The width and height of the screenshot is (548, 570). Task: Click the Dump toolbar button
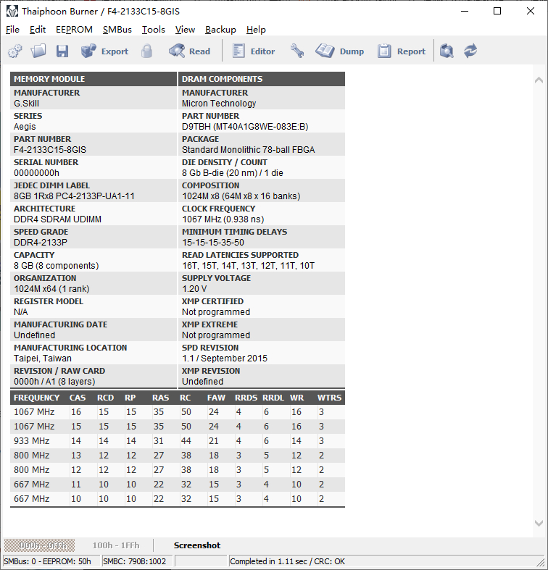point(339,51)
